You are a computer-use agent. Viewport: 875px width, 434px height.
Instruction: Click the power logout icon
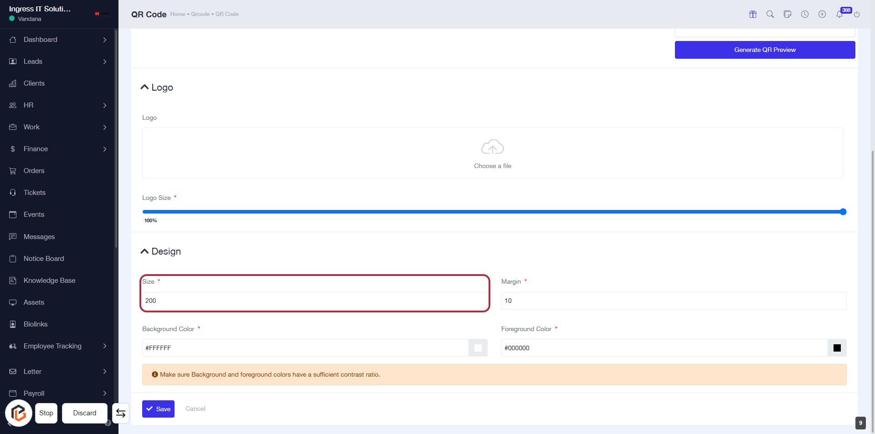(857, 15)
